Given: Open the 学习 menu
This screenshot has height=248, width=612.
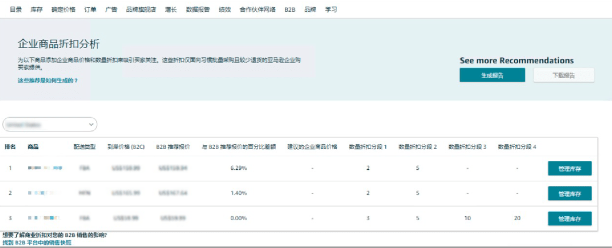Looking at the screenshot, I should click(x=331, y=10).
